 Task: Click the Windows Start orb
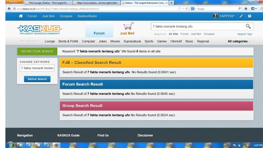coord(10,145)
